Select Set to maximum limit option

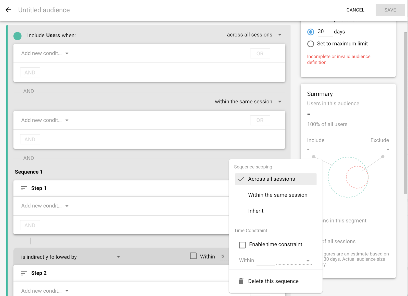[311, 44]
